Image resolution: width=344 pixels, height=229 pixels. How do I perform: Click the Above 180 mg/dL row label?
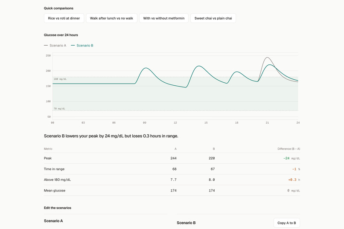coord(57,180)
